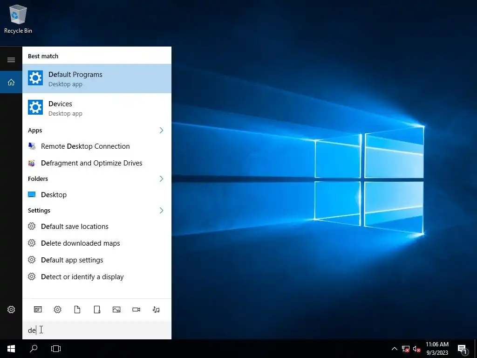Open search settings gear in left sidebar
The image size is (477, 358).
pos(11,310)
